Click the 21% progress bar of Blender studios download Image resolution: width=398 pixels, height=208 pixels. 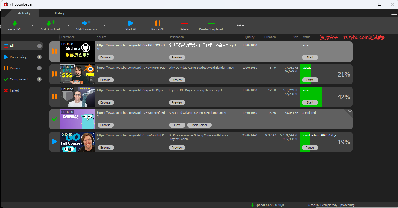click(x=306, y=74)
